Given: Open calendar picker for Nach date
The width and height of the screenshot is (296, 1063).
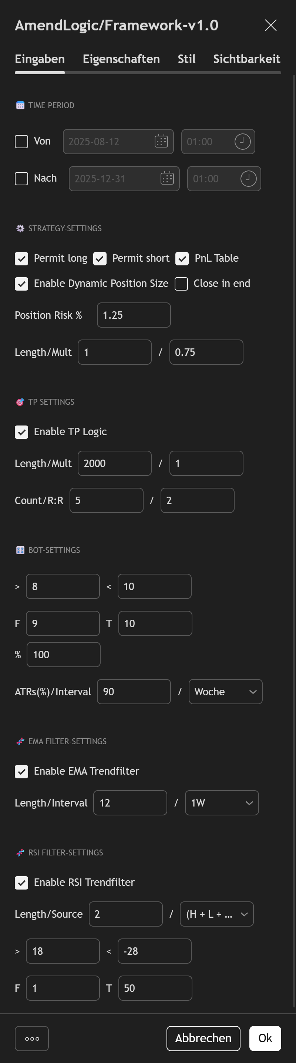Looking at the screenshot, I should 167,179.
